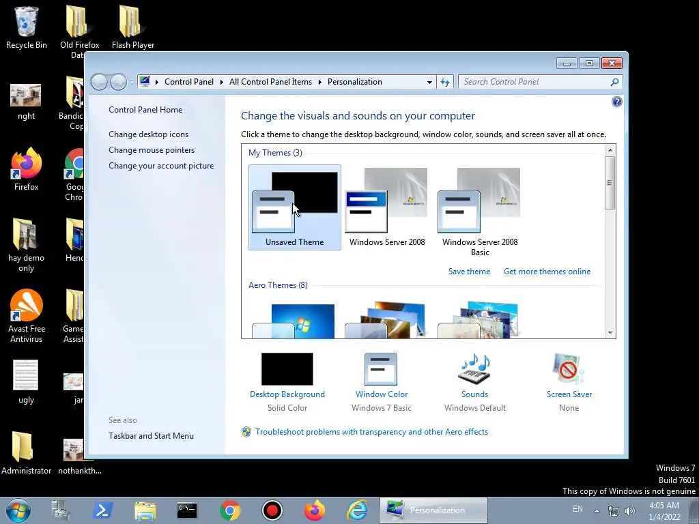
Task: Click Get more themes online link
Action: [547, 272]
